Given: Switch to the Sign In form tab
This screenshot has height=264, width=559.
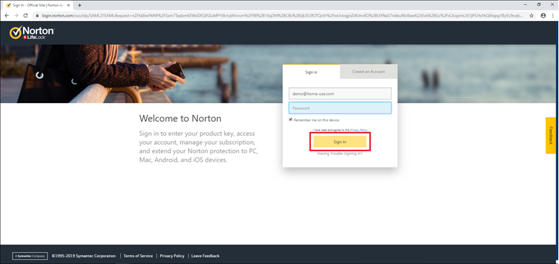Looking at the screenshot, I should (311, 72).
